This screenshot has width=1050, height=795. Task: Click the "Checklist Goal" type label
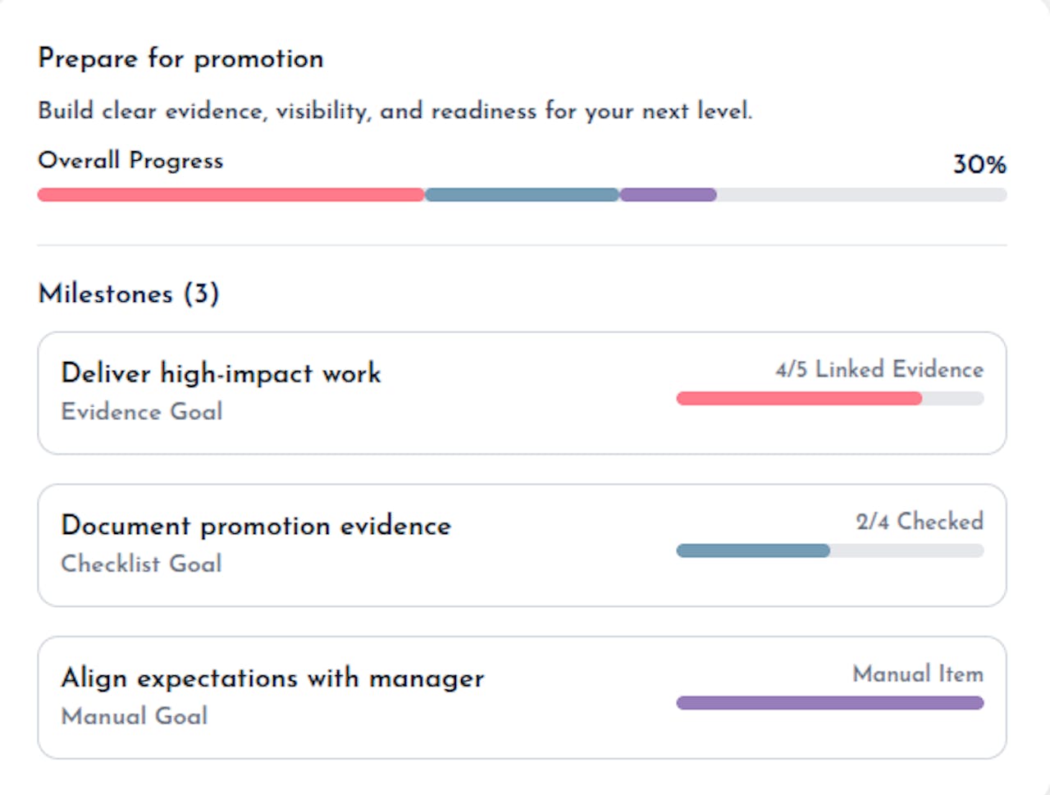coord(142,564)
